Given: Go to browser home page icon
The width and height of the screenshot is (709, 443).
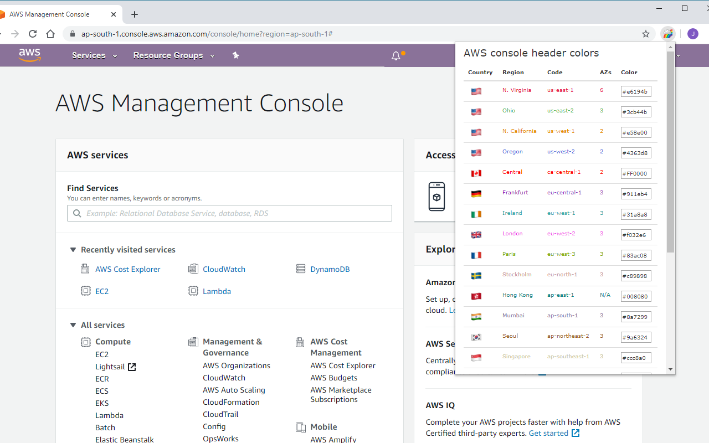Looking at the screenshot, I should coord(50,34).
